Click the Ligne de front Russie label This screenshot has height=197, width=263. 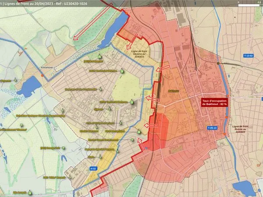(x=240, y=129)
